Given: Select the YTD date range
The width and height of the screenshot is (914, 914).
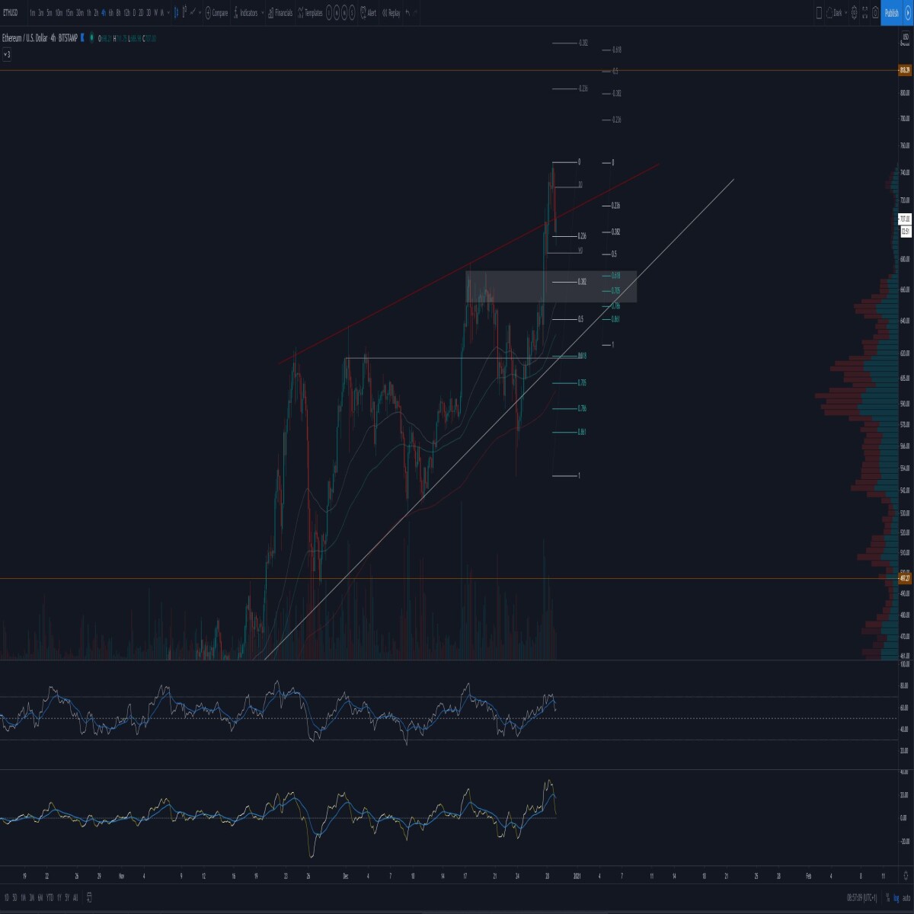Looking at the screenshot, I should (50, 897).
